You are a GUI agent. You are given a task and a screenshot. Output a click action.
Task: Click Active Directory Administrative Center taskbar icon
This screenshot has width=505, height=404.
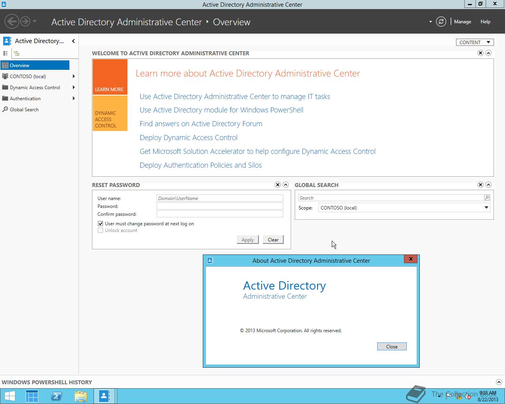105,396
